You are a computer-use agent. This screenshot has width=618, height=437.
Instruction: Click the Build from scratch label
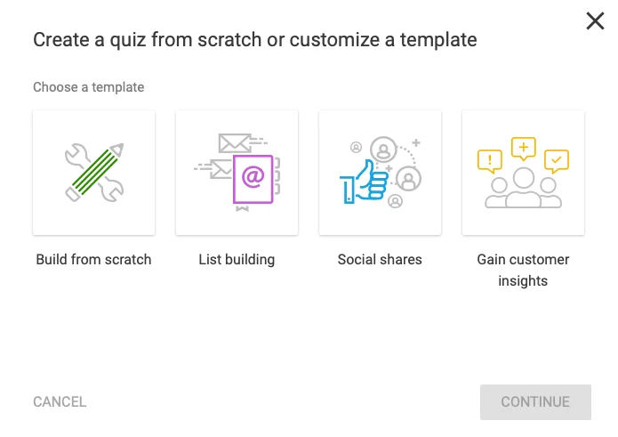[x=93, y=260]
